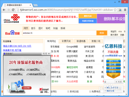The image size is (129, 97).
Task: Switch to the 言情小说 tab
Action: (96, 41)
